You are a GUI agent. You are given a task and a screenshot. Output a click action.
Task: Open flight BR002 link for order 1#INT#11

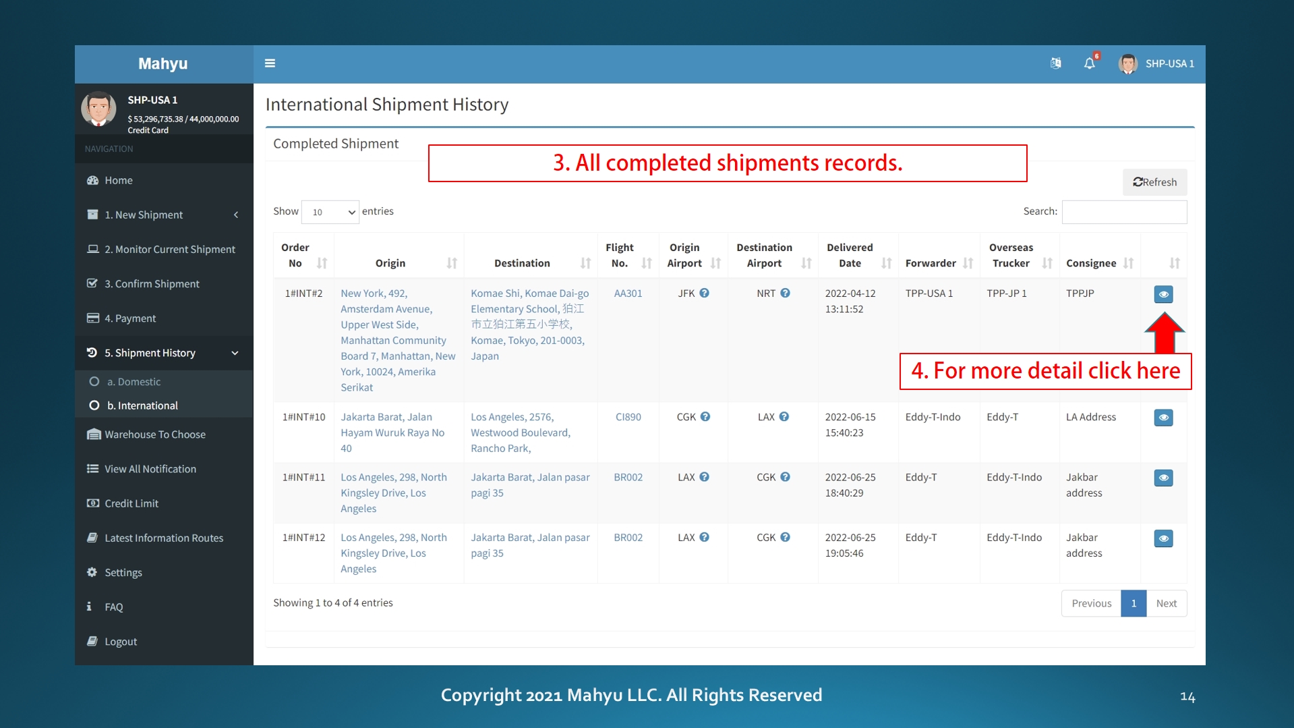pyautogui.click(x=628, y=477)
